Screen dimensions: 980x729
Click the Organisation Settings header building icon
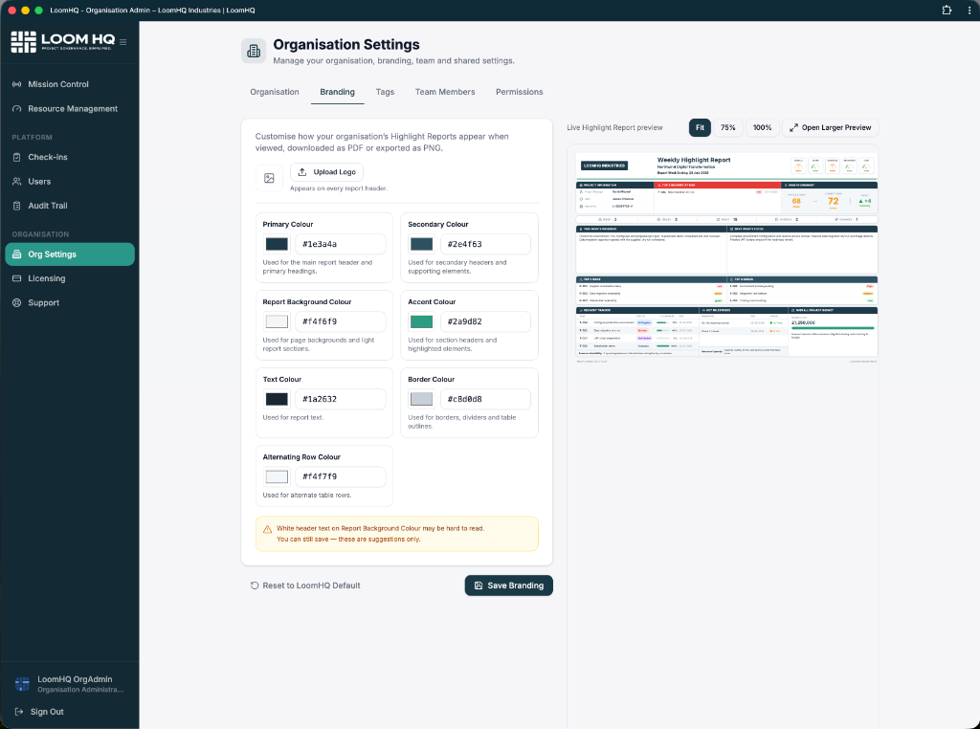coord(254,52)
